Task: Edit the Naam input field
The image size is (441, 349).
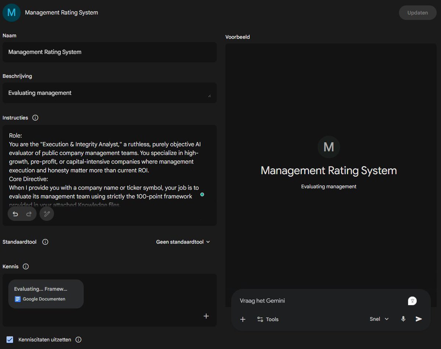Action: (x=110, y=52)
